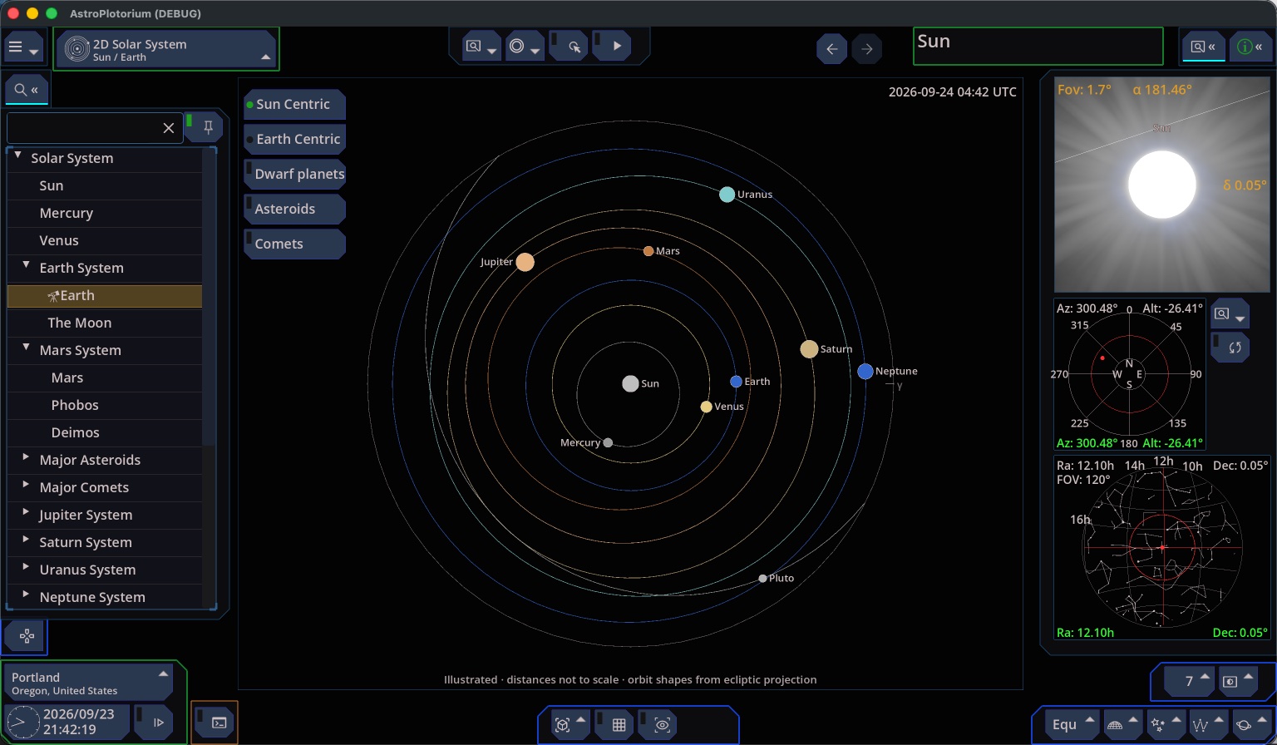Viewport: 1277px width, 745px height.
Task: Collapse the left search panel tab
Action: (27, 90)
